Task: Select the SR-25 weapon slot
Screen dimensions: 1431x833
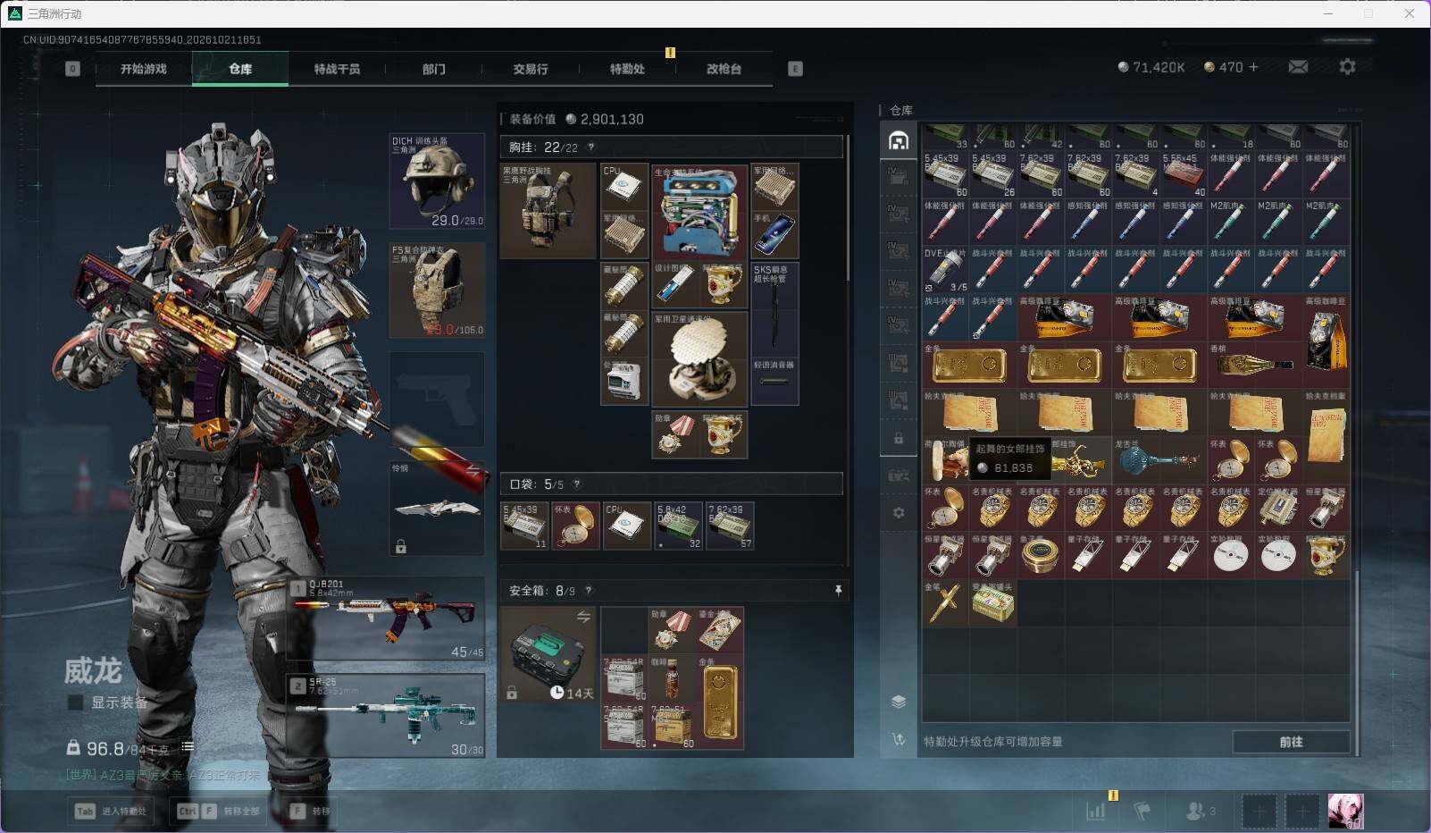Action: point(386,716)
